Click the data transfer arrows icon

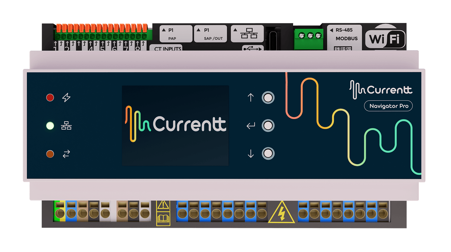[66, 154]
